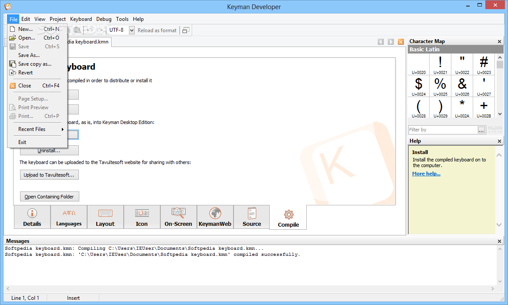Click Help panel scroll down arrow
The width and height of the screenshot is (508, 305).
pos(499,225)
